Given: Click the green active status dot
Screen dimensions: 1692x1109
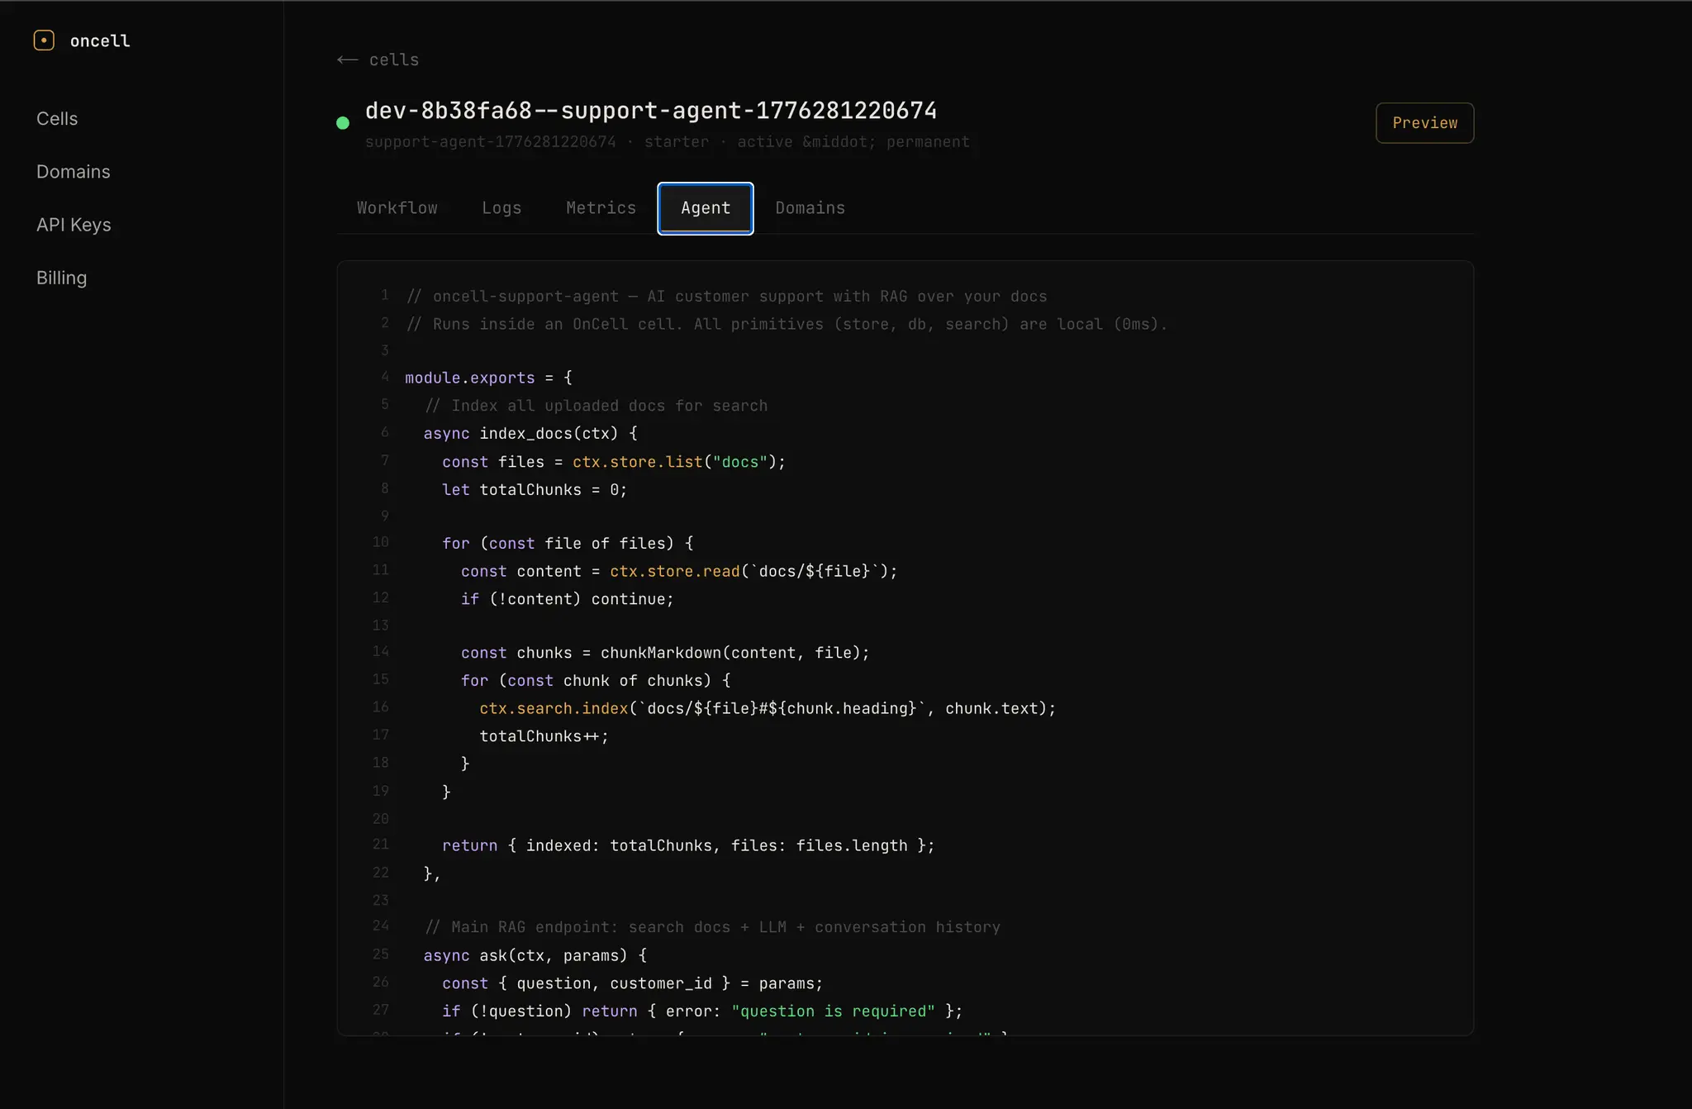Looking at the screenshot, I should click(343, 123).
